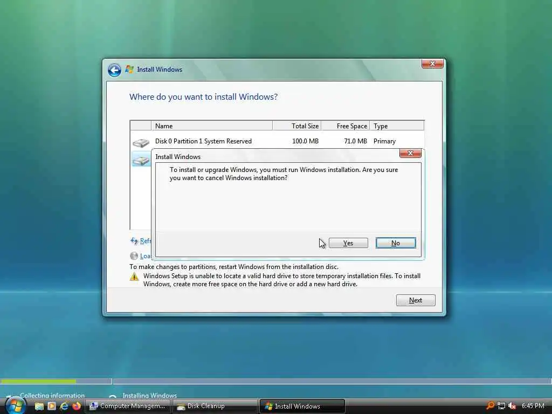Switch to Install Windows taskbar button
This screenshot has height=414, width=552.
click(x=302, y=406)
